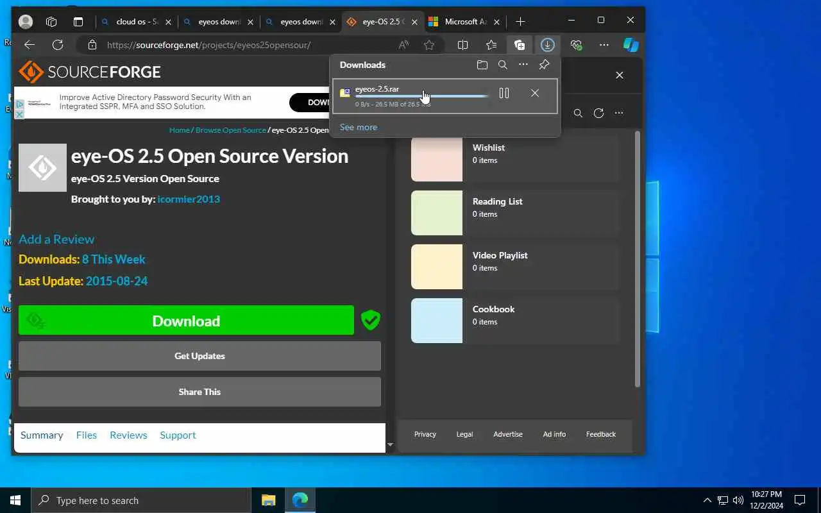Open Add a Review link

[x=56, y=239]
